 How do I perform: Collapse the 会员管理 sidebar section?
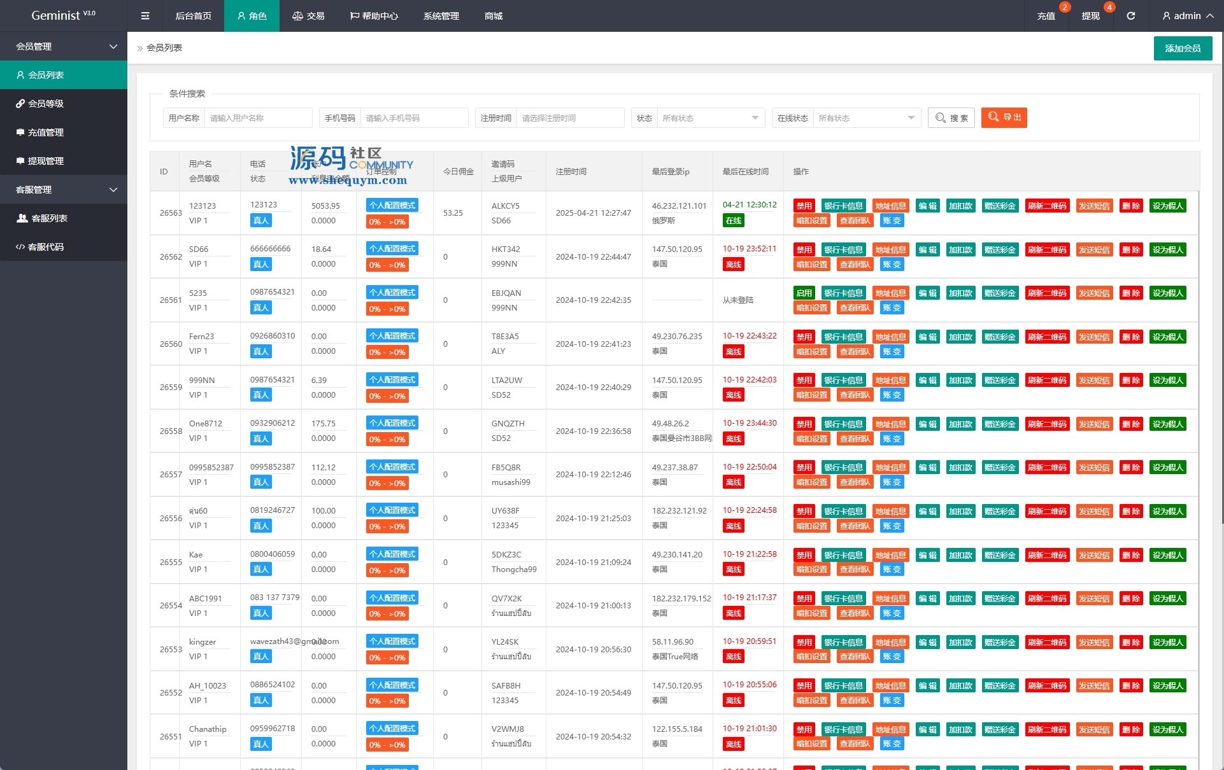(x=64, y=46)
